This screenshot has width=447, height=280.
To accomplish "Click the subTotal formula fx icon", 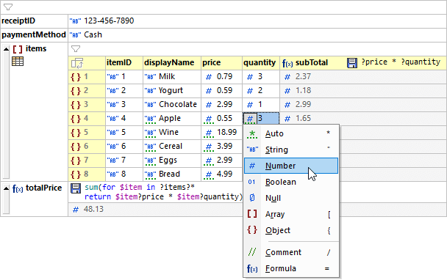I will 287,63.
